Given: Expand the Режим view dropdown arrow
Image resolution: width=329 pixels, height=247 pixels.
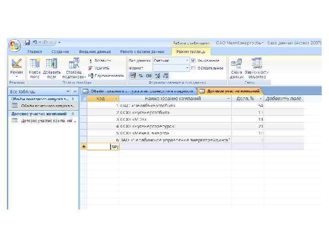Looking at the screenshot, I should click(x=16, y=77).
